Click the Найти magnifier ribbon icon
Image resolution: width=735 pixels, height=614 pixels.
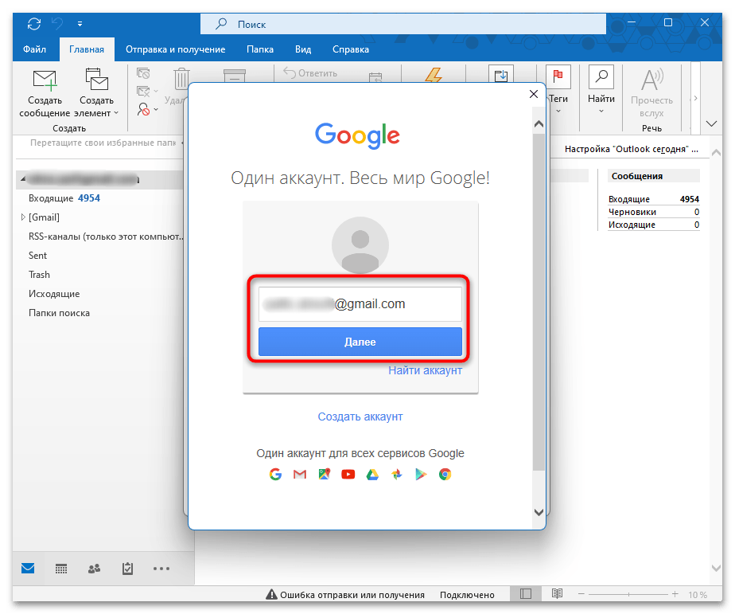601,78
